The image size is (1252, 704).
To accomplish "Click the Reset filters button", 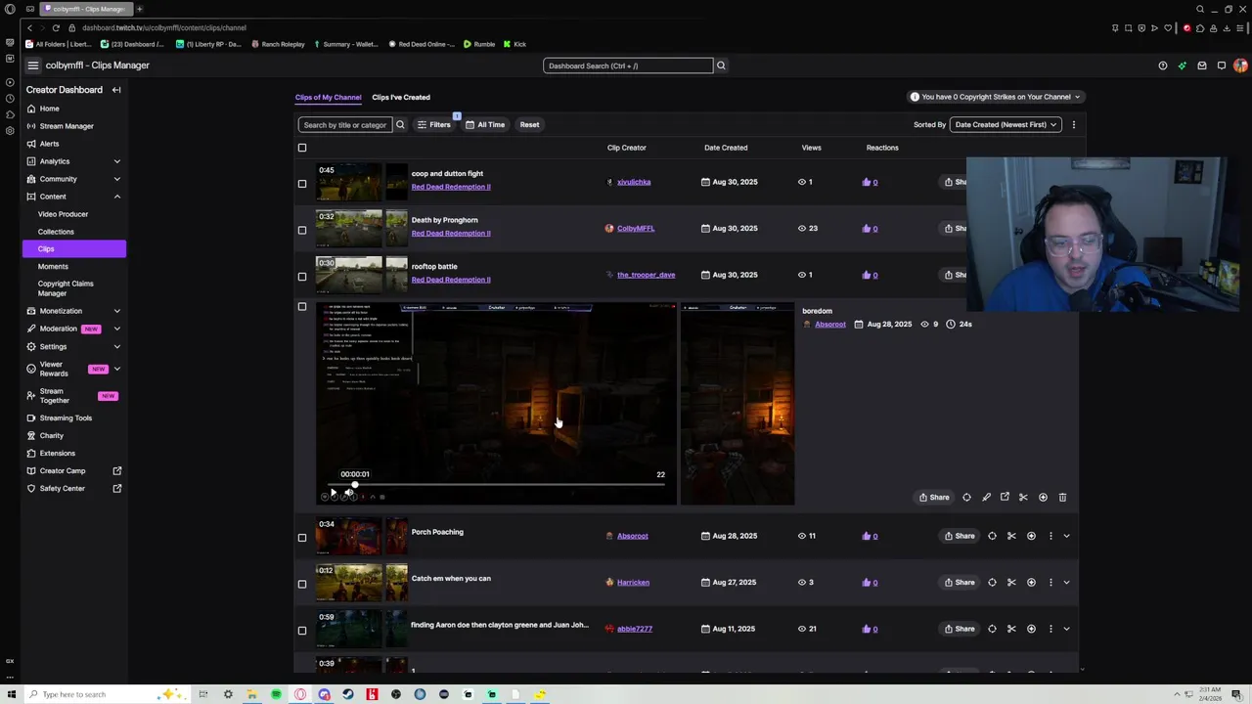I will pyautogui.click(x=529, y=124).
